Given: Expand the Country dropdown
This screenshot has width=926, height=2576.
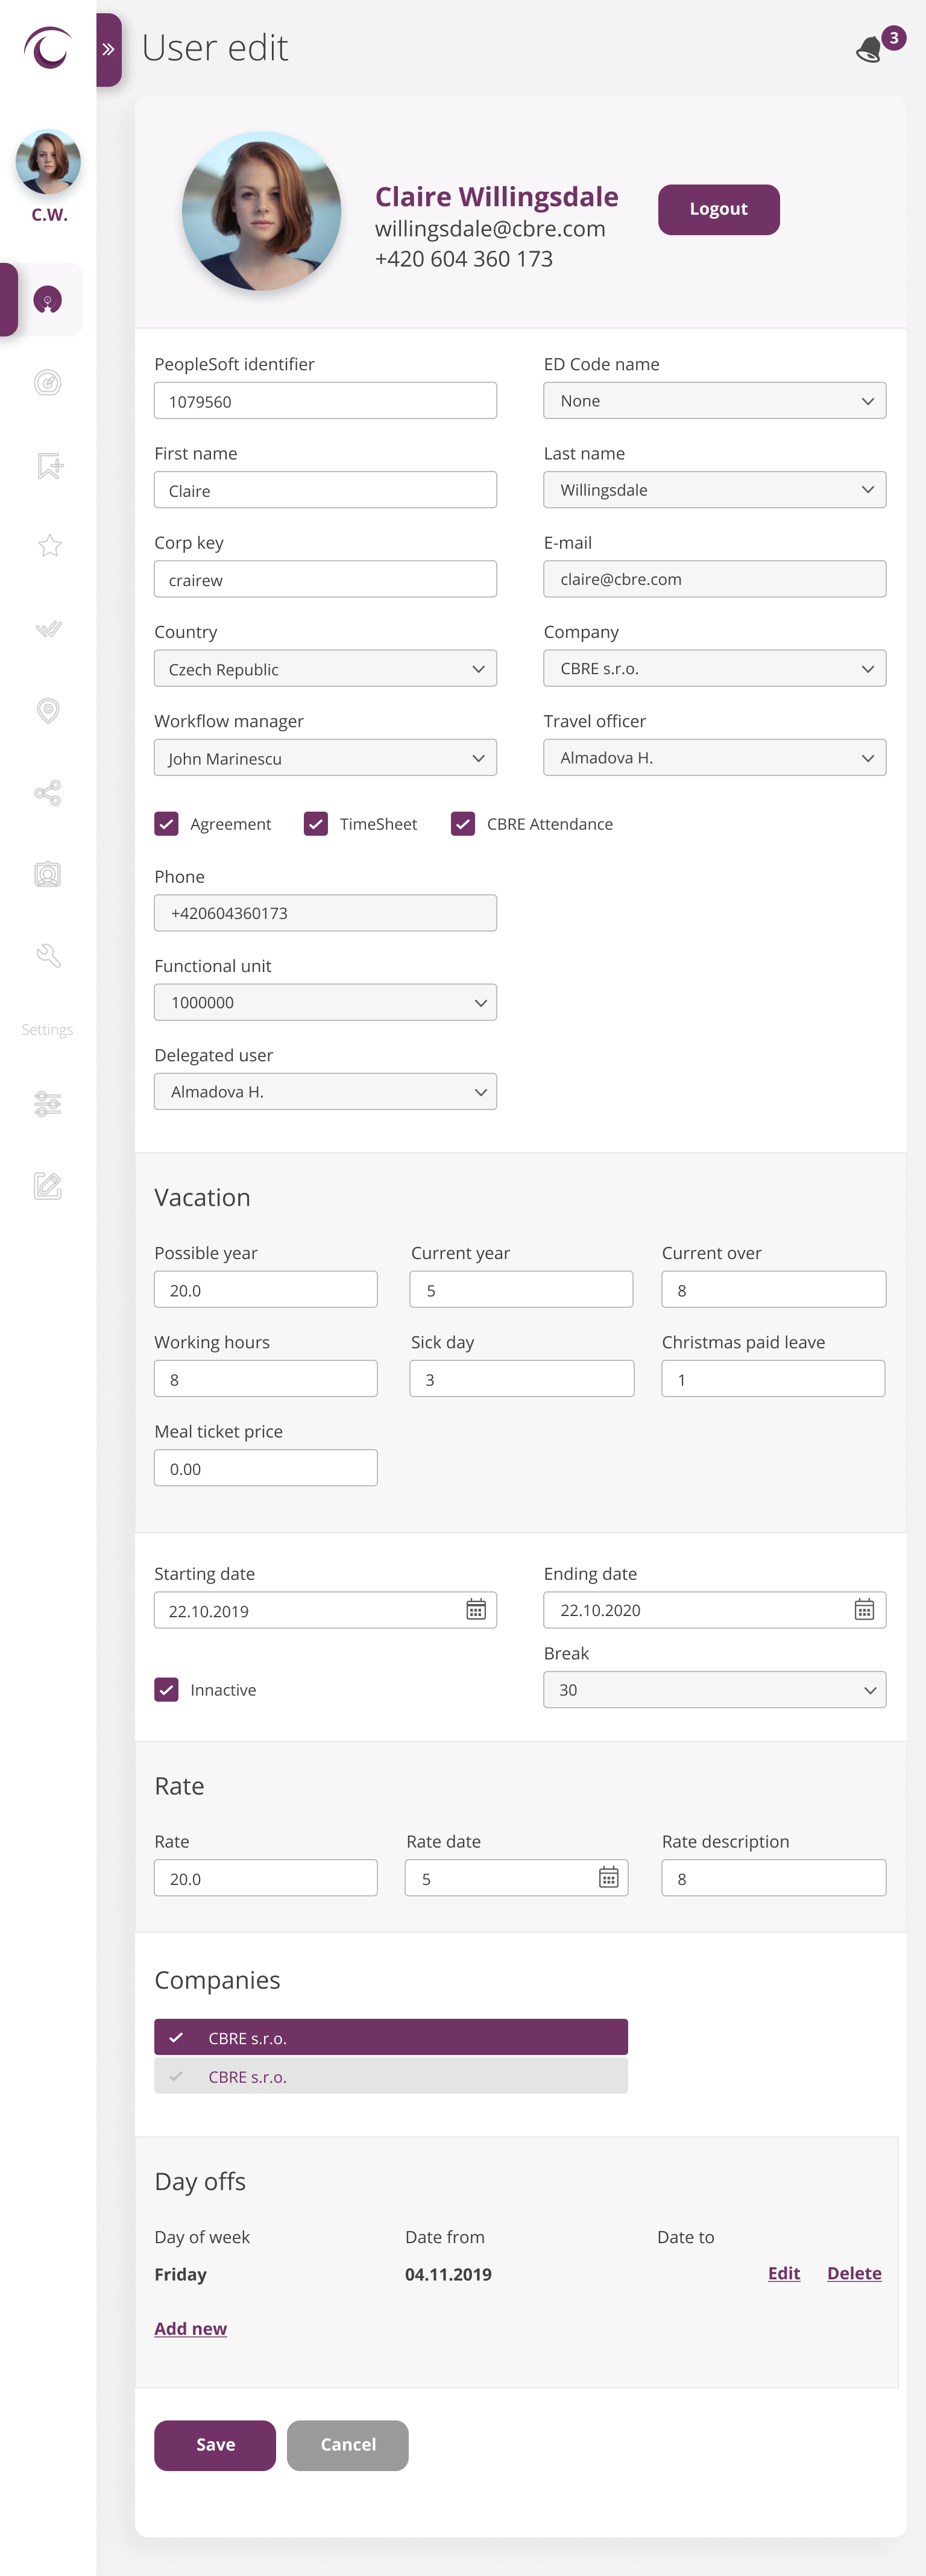Looking at the screenshot, I should click(x=325, y=669).
